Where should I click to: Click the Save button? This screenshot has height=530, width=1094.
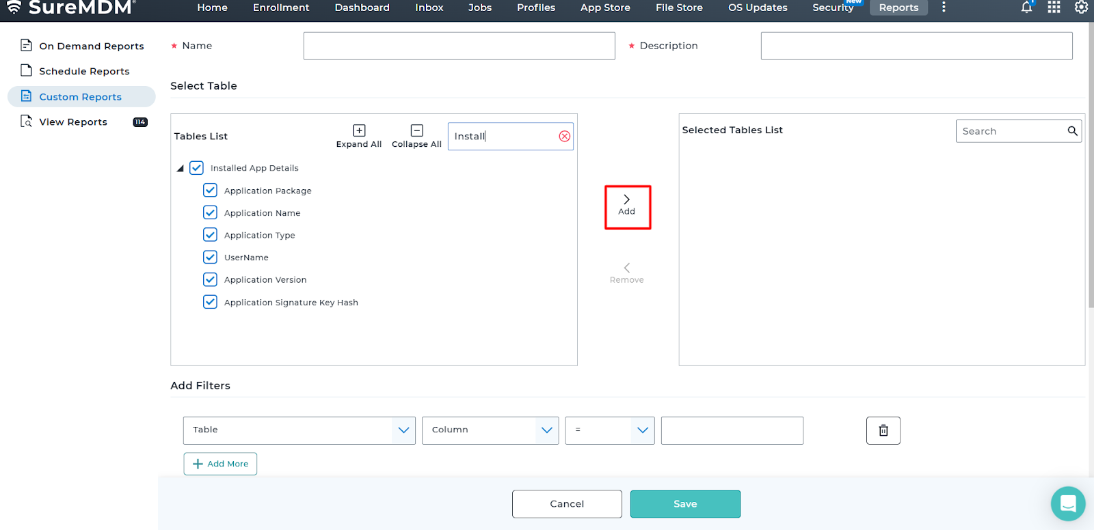click(685, 504)
